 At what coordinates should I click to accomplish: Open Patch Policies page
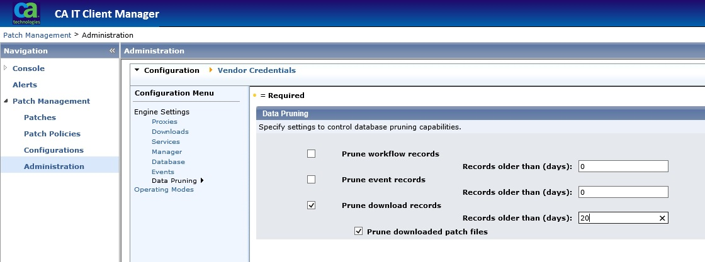point(52,134)
